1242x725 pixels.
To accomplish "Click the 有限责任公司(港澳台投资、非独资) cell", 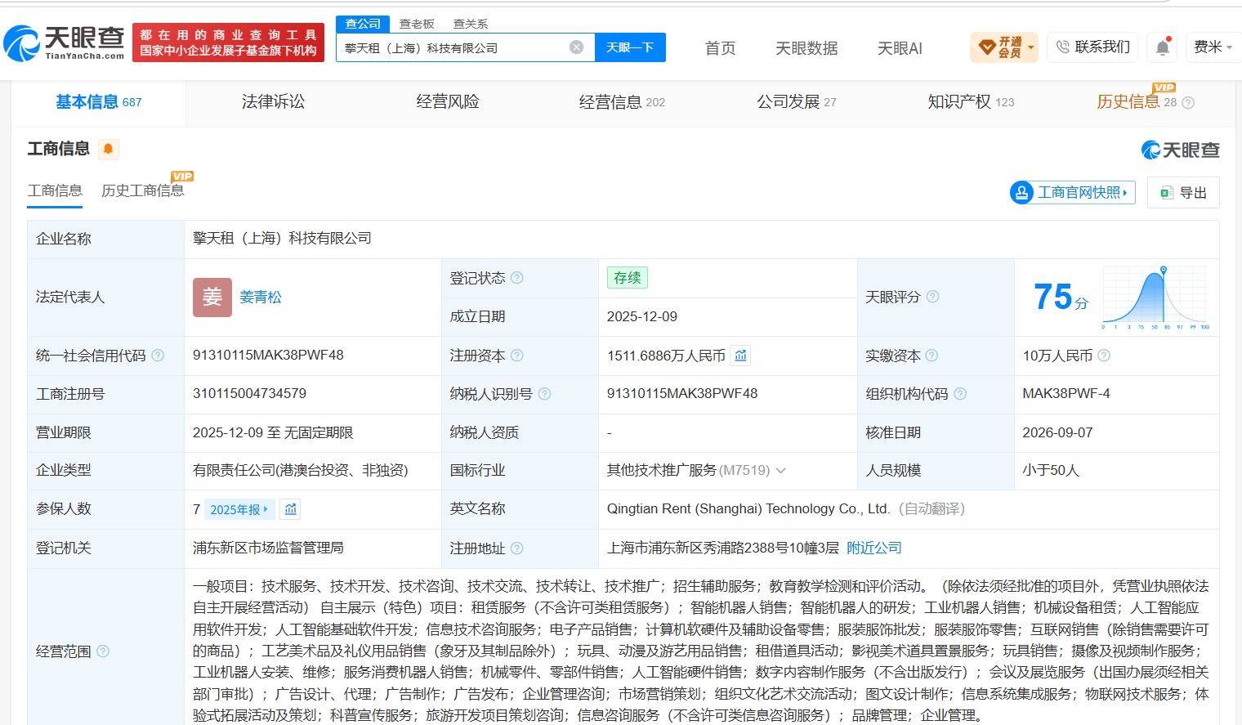I will pyautogui.click(x=301, y=471).
